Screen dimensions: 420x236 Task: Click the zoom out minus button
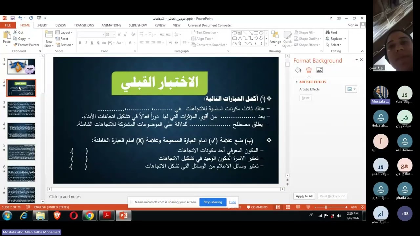315,207
